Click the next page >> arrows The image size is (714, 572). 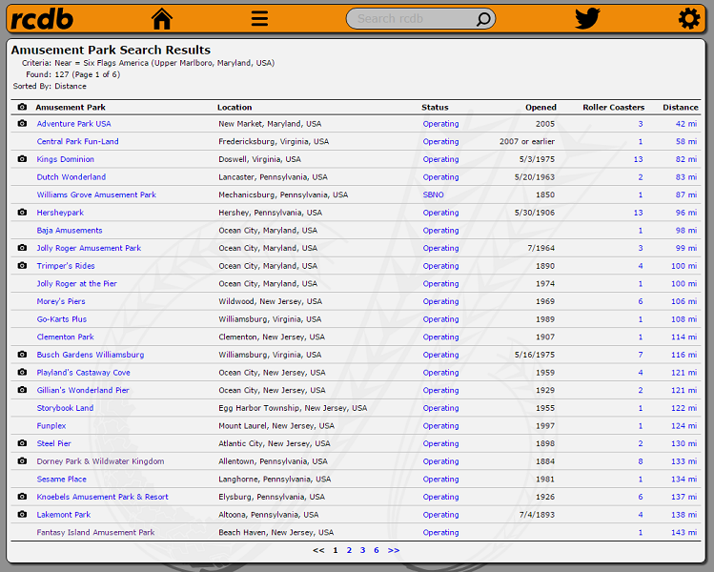(x=394, y=550)
